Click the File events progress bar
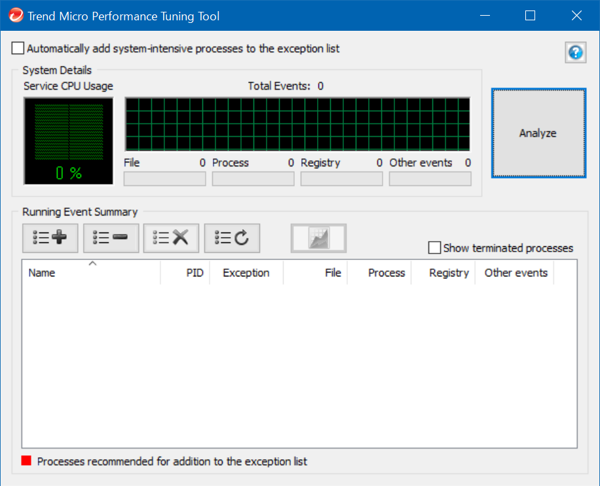This screenshot has width=600, height=486. [x=164, y=179]
